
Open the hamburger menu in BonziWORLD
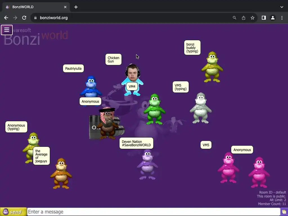coord(7,30)
